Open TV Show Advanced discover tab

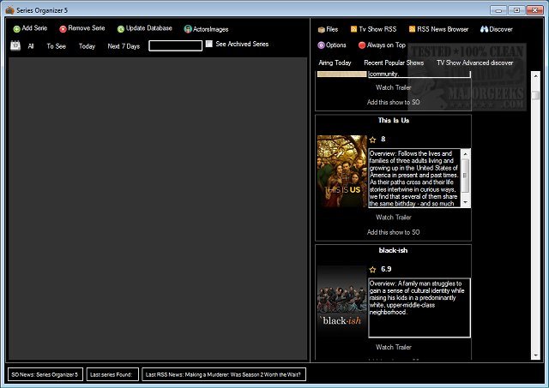[x=474, y=63]
